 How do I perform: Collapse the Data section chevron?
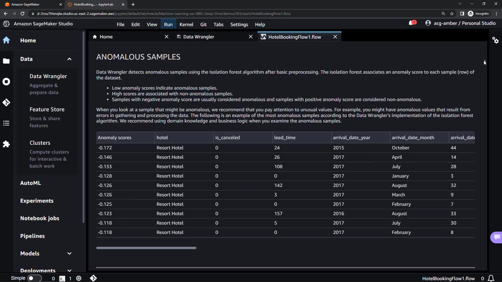point(69,59)
